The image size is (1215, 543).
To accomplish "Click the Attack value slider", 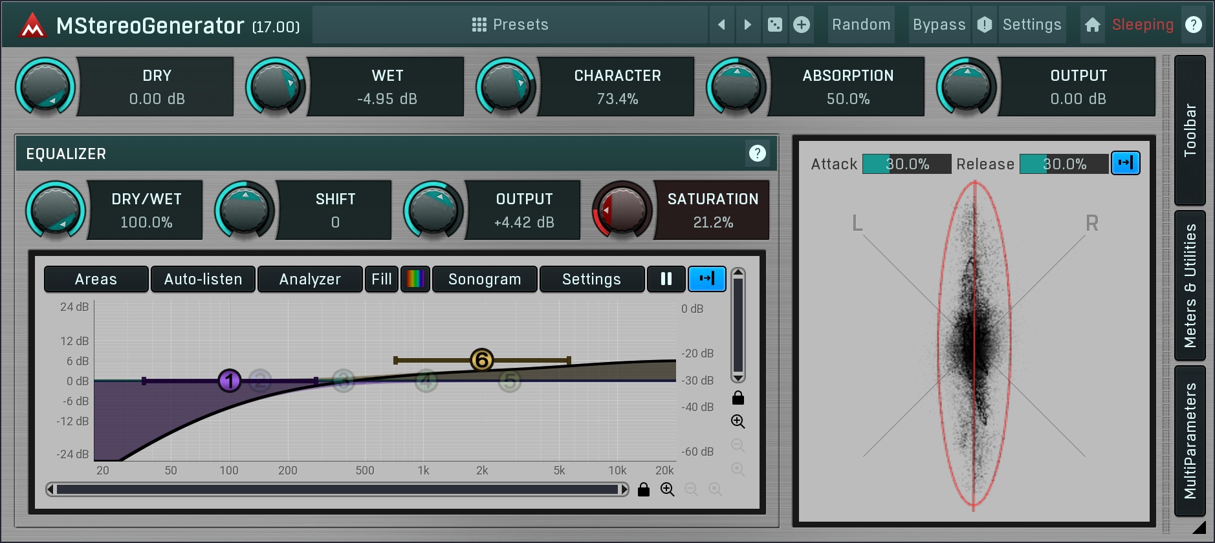I will tap(906, 164).
